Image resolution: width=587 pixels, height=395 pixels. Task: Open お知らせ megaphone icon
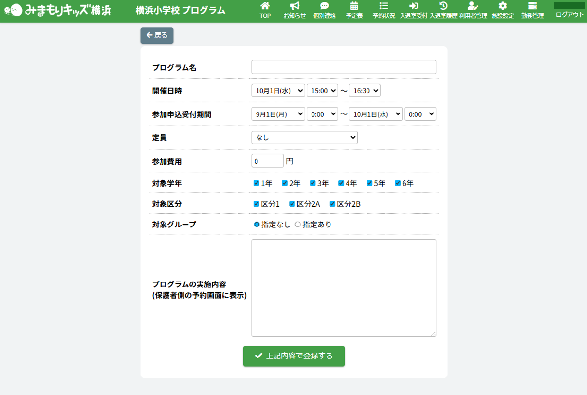[294, 6]
